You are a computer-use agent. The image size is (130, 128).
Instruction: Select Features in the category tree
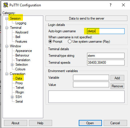tap(21, 42)
